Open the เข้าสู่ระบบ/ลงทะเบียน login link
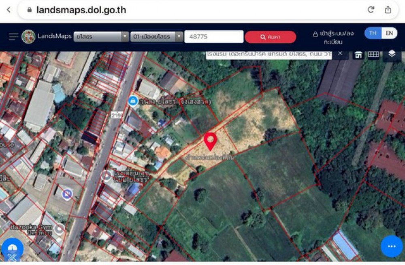This screenshot has height=265, width=405. tap(333, 37)
